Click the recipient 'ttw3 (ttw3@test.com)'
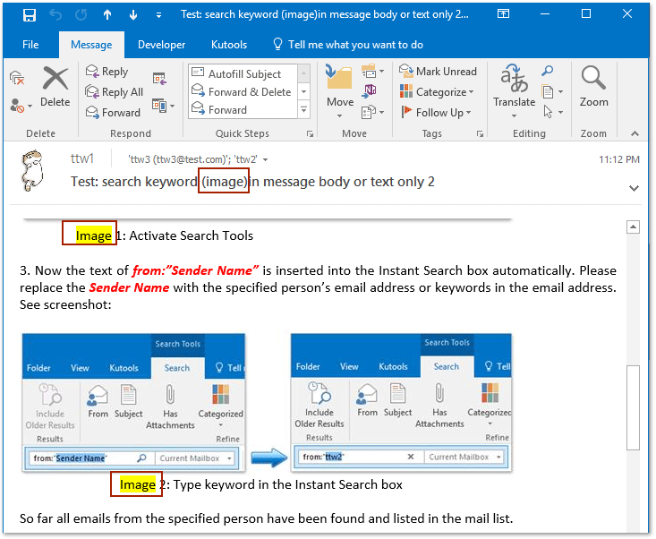Screen dimensions: 656x539 coord(179,159)
